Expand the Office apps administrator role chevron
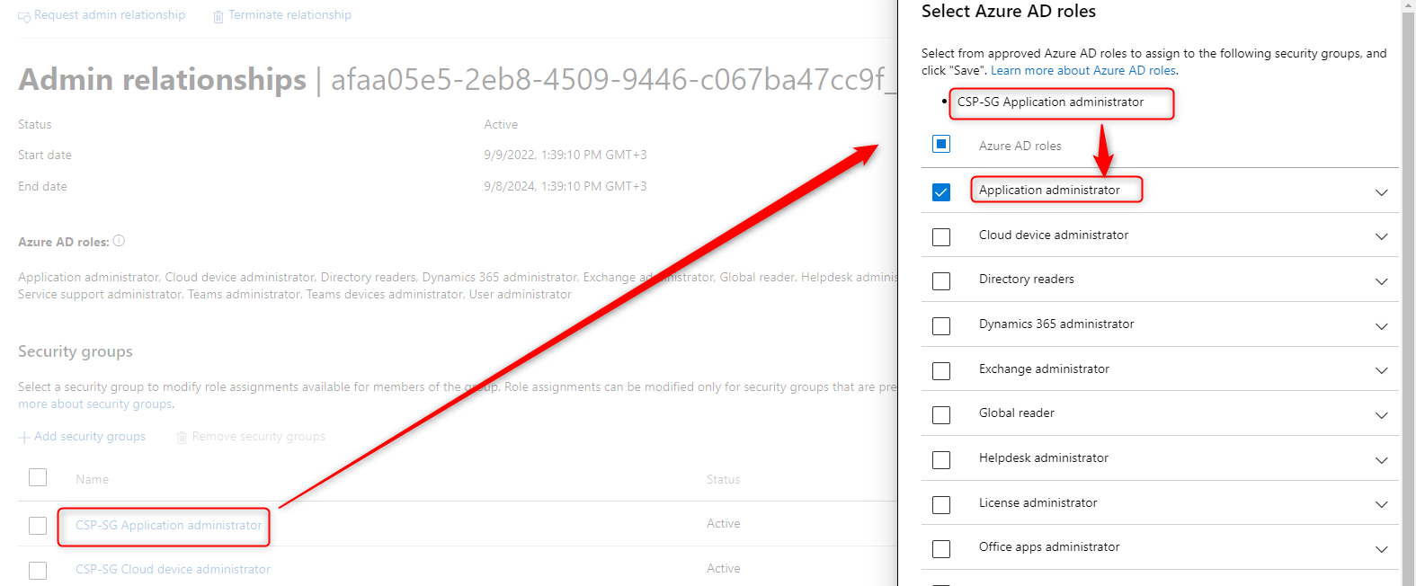 1382,549
